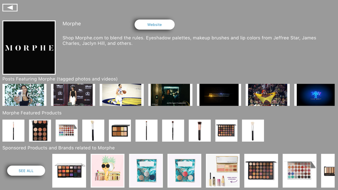This screenshot has width=338, height=190.
Task: Open the Billboard red carpet post
Action: click(73, 95)
